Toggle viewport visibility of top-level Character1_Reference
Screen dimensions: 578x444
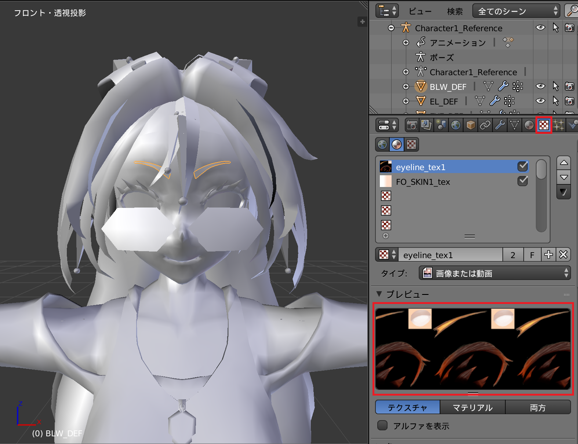(540, 28)
